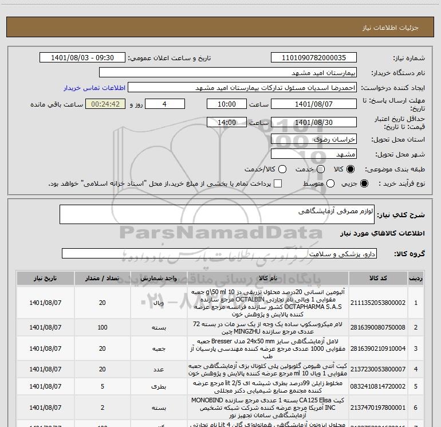Open the اطلاعات تماس خریدار link
Image resolution: width=441 pixels, height=427 pixels.
(94, 88)
